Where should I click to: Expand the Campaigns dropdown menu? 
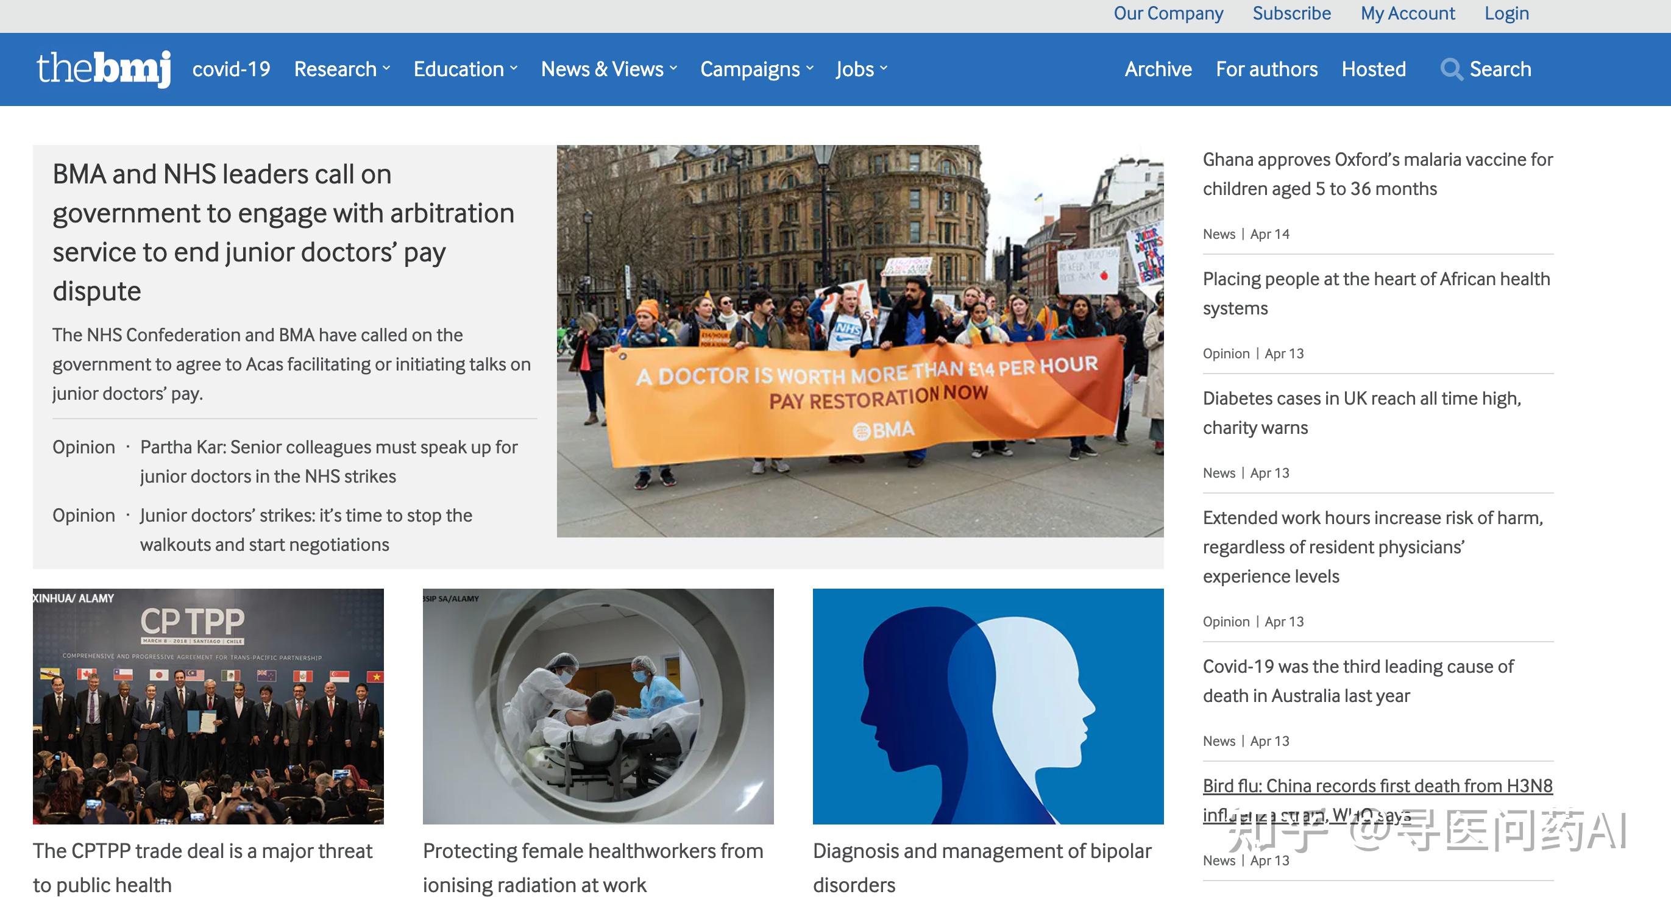(x=756, y=69)
